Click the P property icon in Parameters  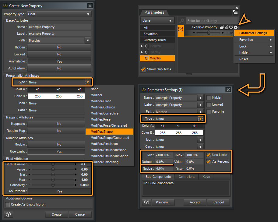pyautogui.click(x=181, y=29)
